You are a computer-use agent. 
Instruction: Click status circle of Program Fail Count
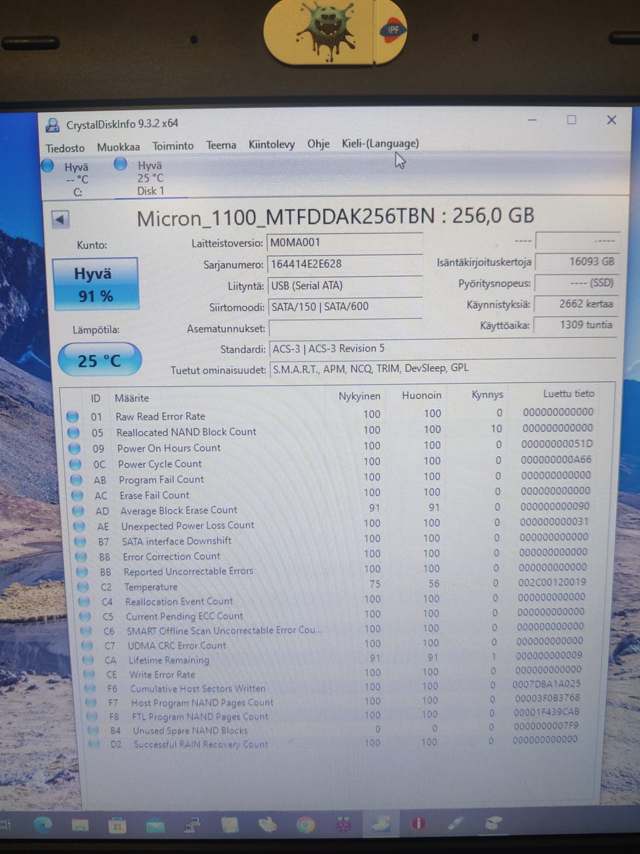click(77, 480)
